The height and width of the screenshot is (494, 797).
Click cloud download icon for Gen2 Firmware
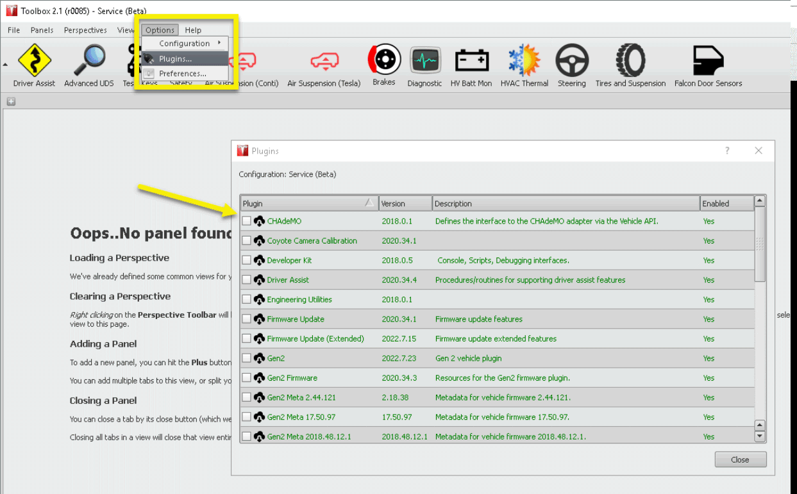[259, 378]
